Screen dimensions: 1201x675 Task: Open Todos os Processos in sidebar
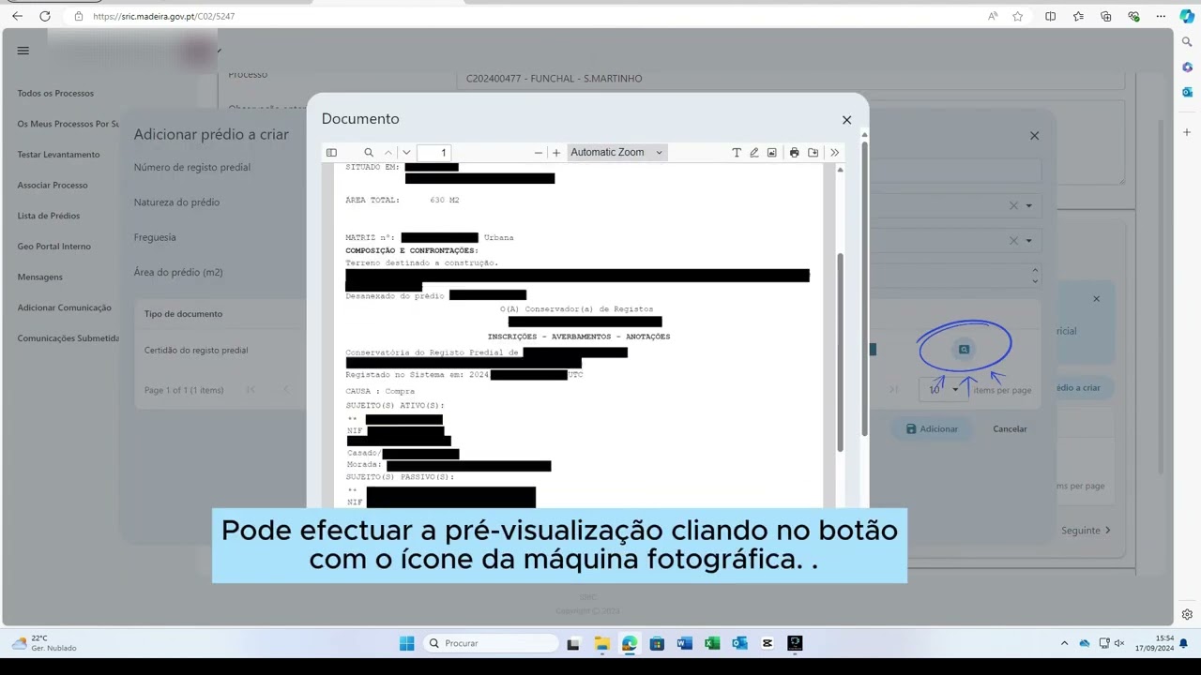[x=55, y=93]
